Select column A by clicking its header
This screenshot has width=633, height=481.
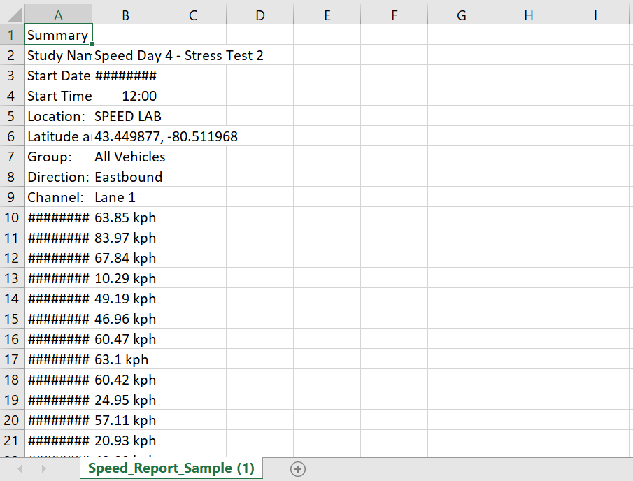tap(58, 14)
